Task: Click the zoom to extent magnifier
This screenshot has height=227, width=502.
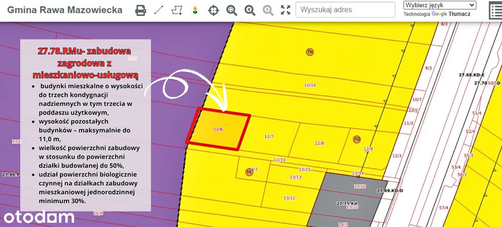Action: [231, 10]
